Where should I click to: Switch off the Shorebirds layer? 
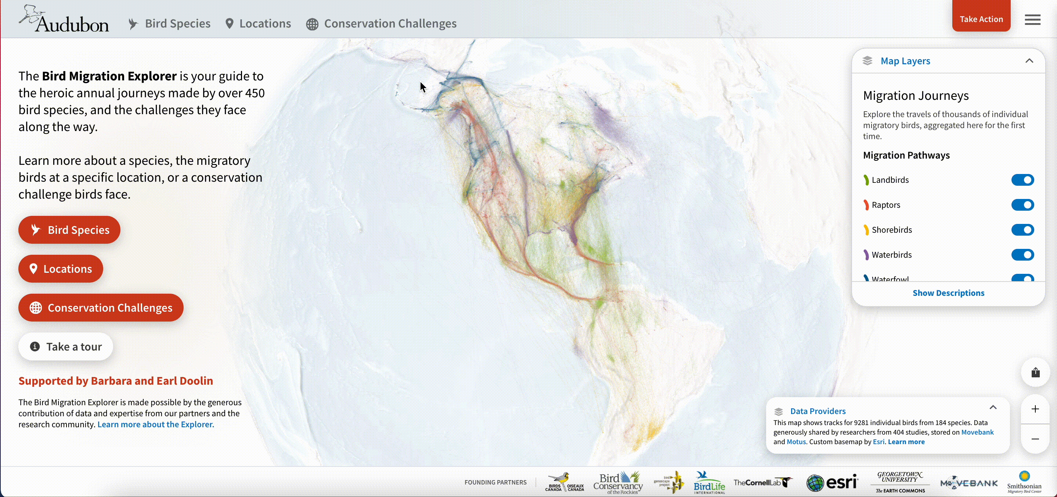click(x=1022, y=230)
